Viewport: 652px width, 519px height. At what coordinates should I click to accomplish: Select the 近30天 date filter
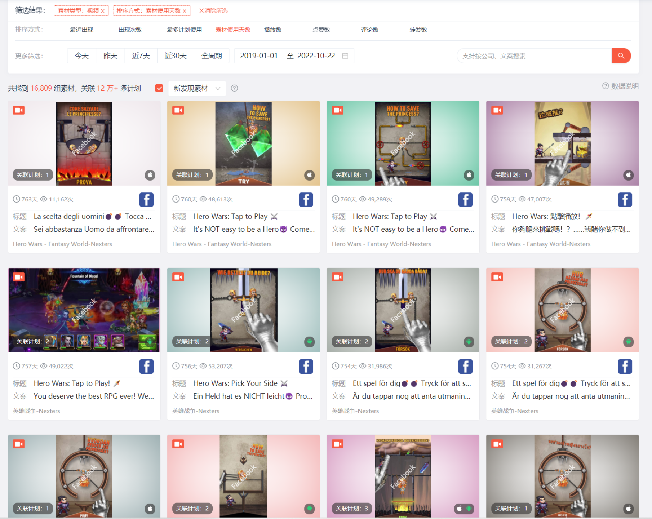click(176, 56)
